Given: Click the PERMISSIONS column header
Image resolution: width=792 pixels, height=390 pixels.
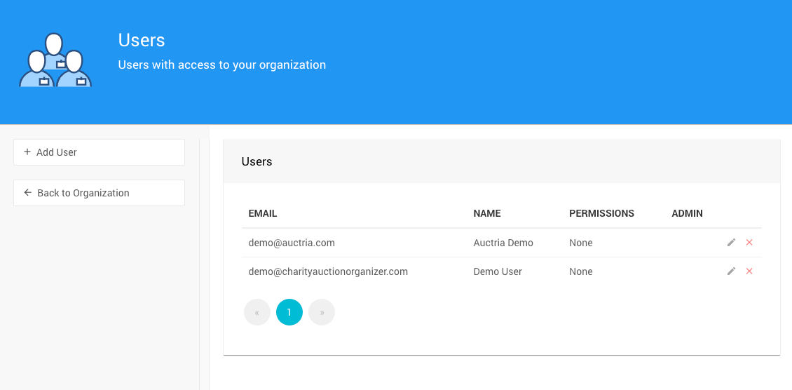Looking at the screenshot, I should [x=601, y=213].
